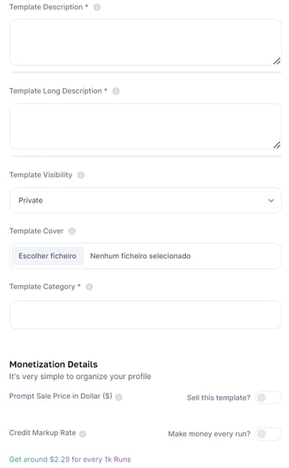Screen dimensions: 289x468
Task: Enable the Sell this template toggle
Action: click(268, 398)
